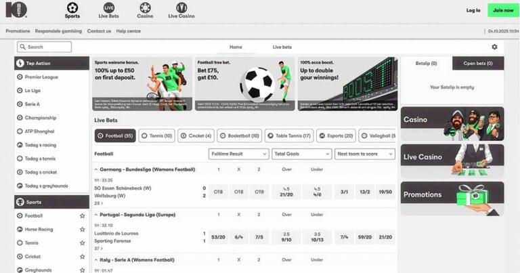Favorite Football with the star icon
The width and height of the screenshot is (520, 273).
click(83, 216)
